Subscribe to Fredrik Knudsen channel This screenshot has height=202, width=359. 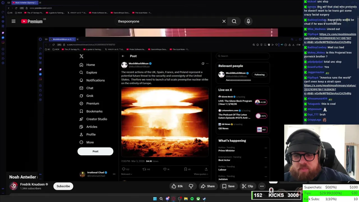pyautogui.click(x=63, y=186)
